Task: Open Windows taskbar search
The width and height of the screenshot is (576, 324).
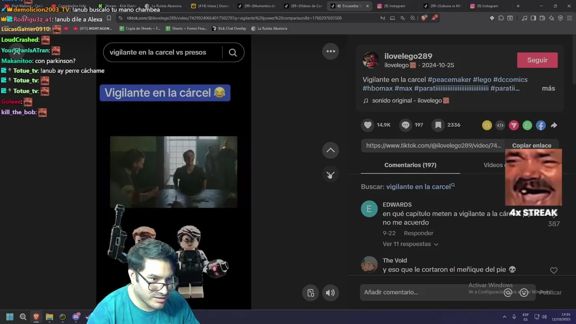Action: 23,317
